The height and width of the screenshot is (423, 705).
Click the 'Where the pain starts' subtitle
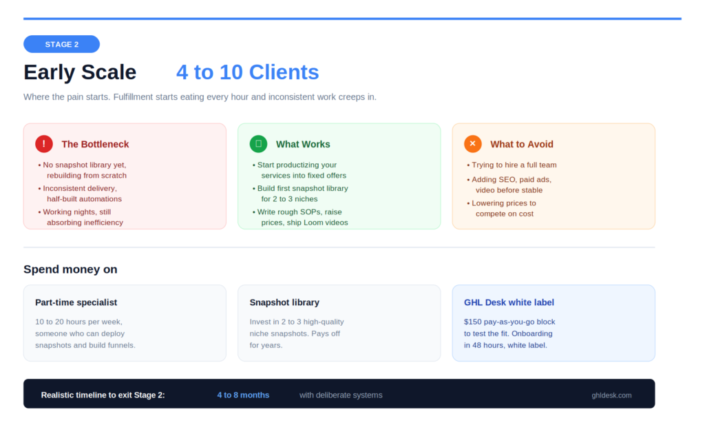(200, 96)
